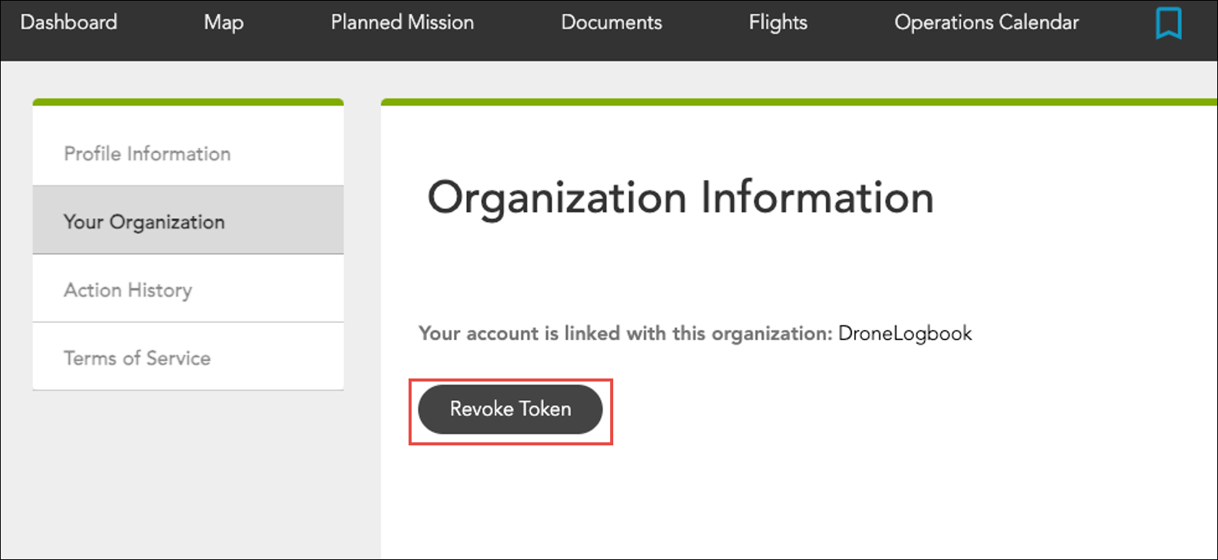This screenshot has height=560, width=1218.
Task: View Terms of Service
Action: [x=189, y=357]
